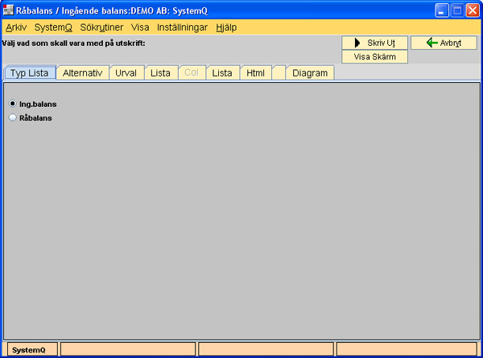Click the application icon in title bar
Viewport: 483px width, 358px height.
[x=8, y=10]
